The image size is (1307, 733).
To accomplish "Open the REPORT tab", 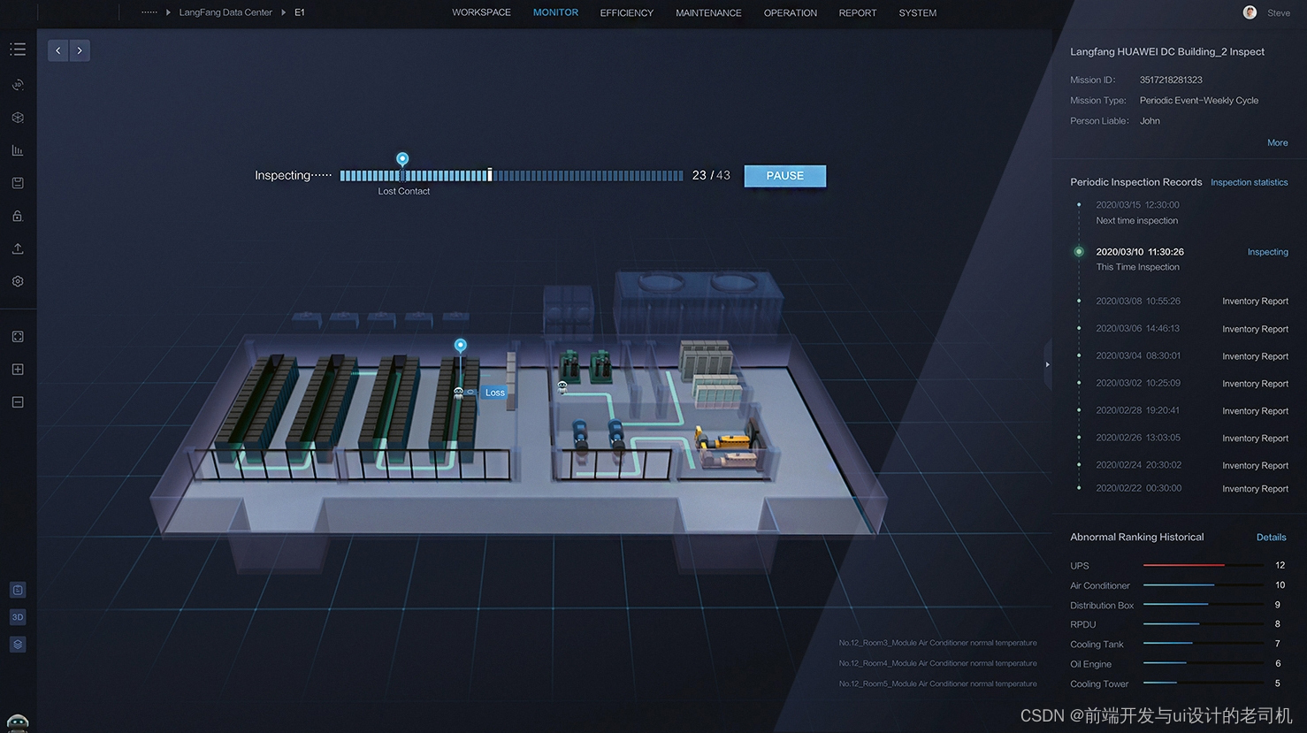I will point(858,12).
